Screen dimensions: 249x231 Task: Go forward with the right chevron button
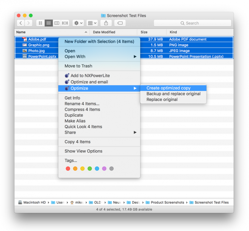click(28, 23)
